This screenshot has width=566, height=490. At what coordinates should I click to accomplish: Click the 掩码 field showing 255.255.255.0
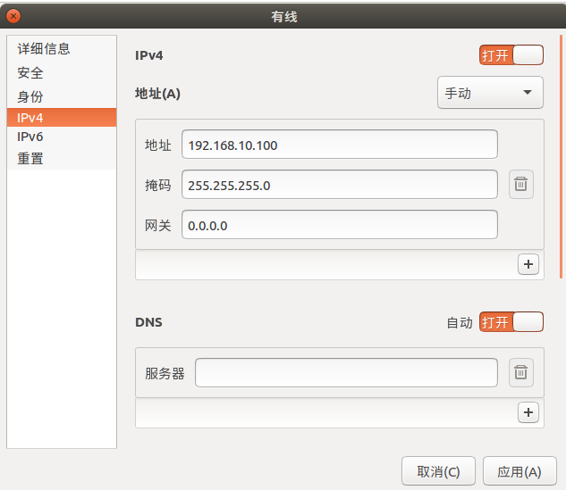pos(340,185)
